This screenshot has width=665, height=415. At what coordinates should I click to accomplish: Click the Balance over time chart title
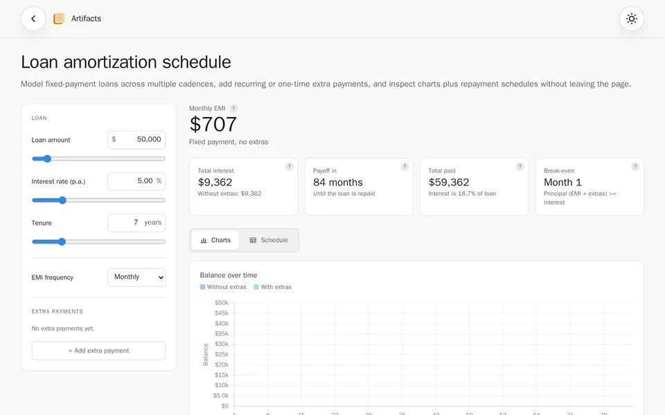pos(228,275)
